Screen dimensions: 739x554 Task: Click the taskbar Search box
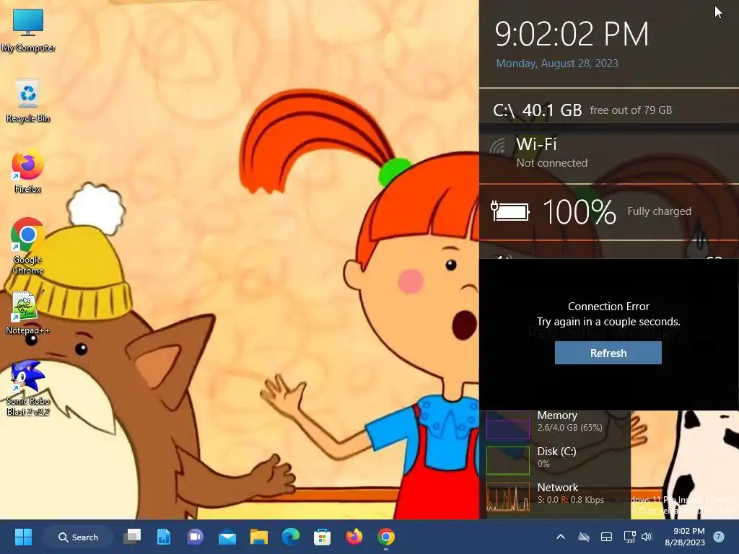pyautogui.click(x=78, y=537)
